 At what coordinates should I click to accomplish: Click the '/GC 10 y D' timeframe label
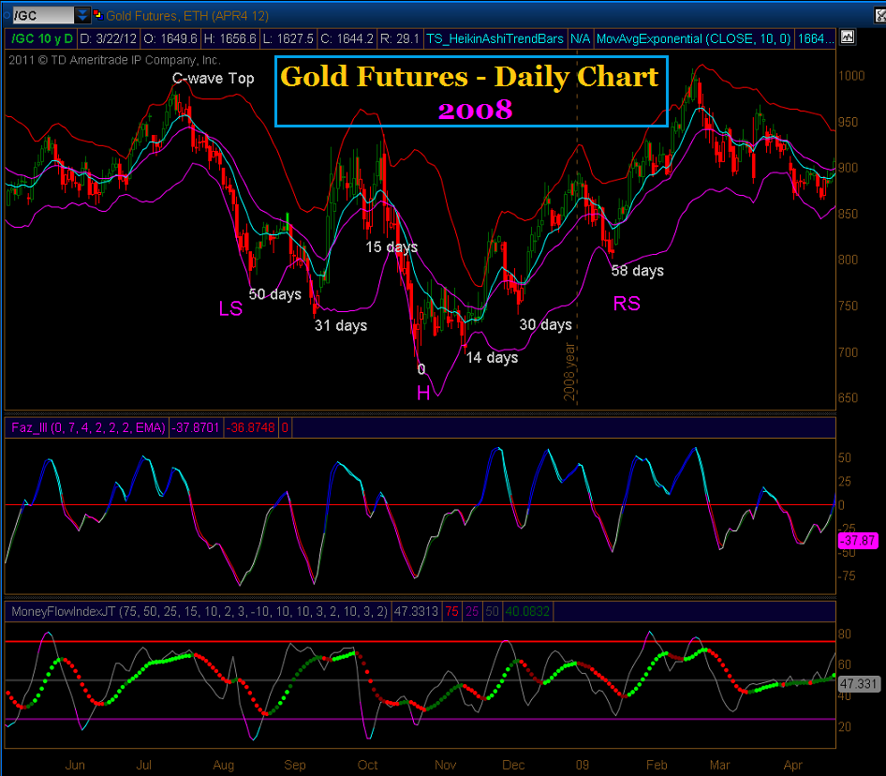click(x=42, y=38)
